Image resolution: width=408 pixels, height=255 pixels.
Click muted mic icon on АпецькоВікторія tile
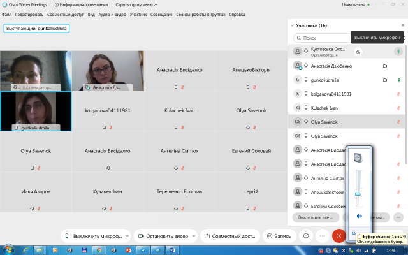click(254, 87)
